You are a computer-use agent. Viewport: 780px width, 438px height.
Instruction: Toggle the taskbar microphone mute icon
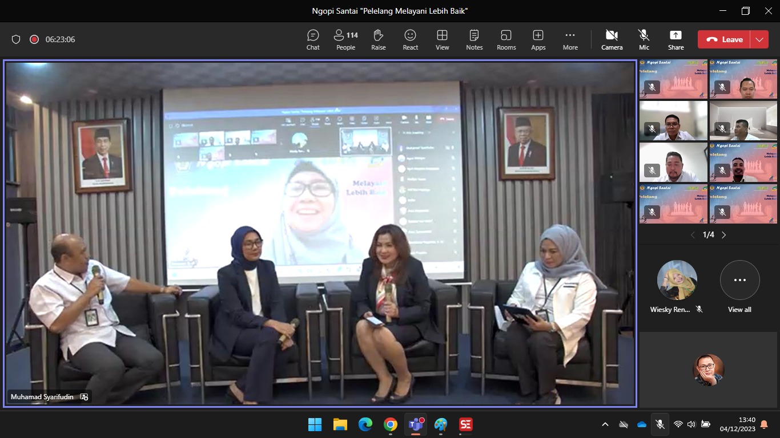(x=660, y=424)
